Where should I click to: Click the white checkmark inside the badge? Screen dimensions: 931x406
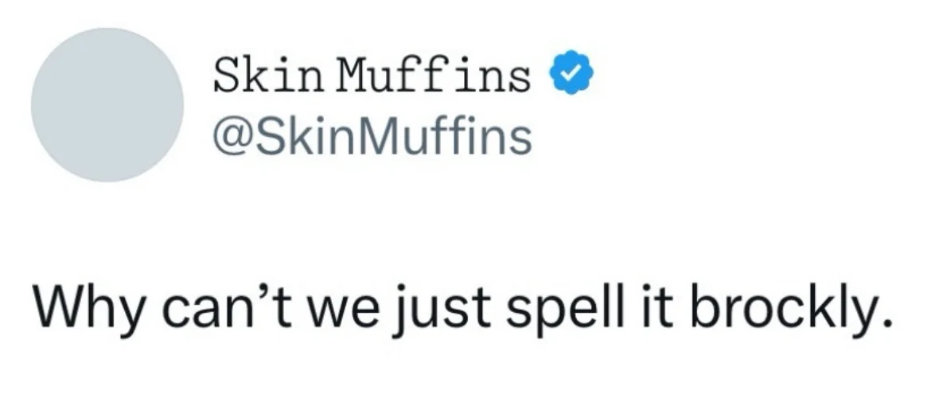click(x=571, y=72)
